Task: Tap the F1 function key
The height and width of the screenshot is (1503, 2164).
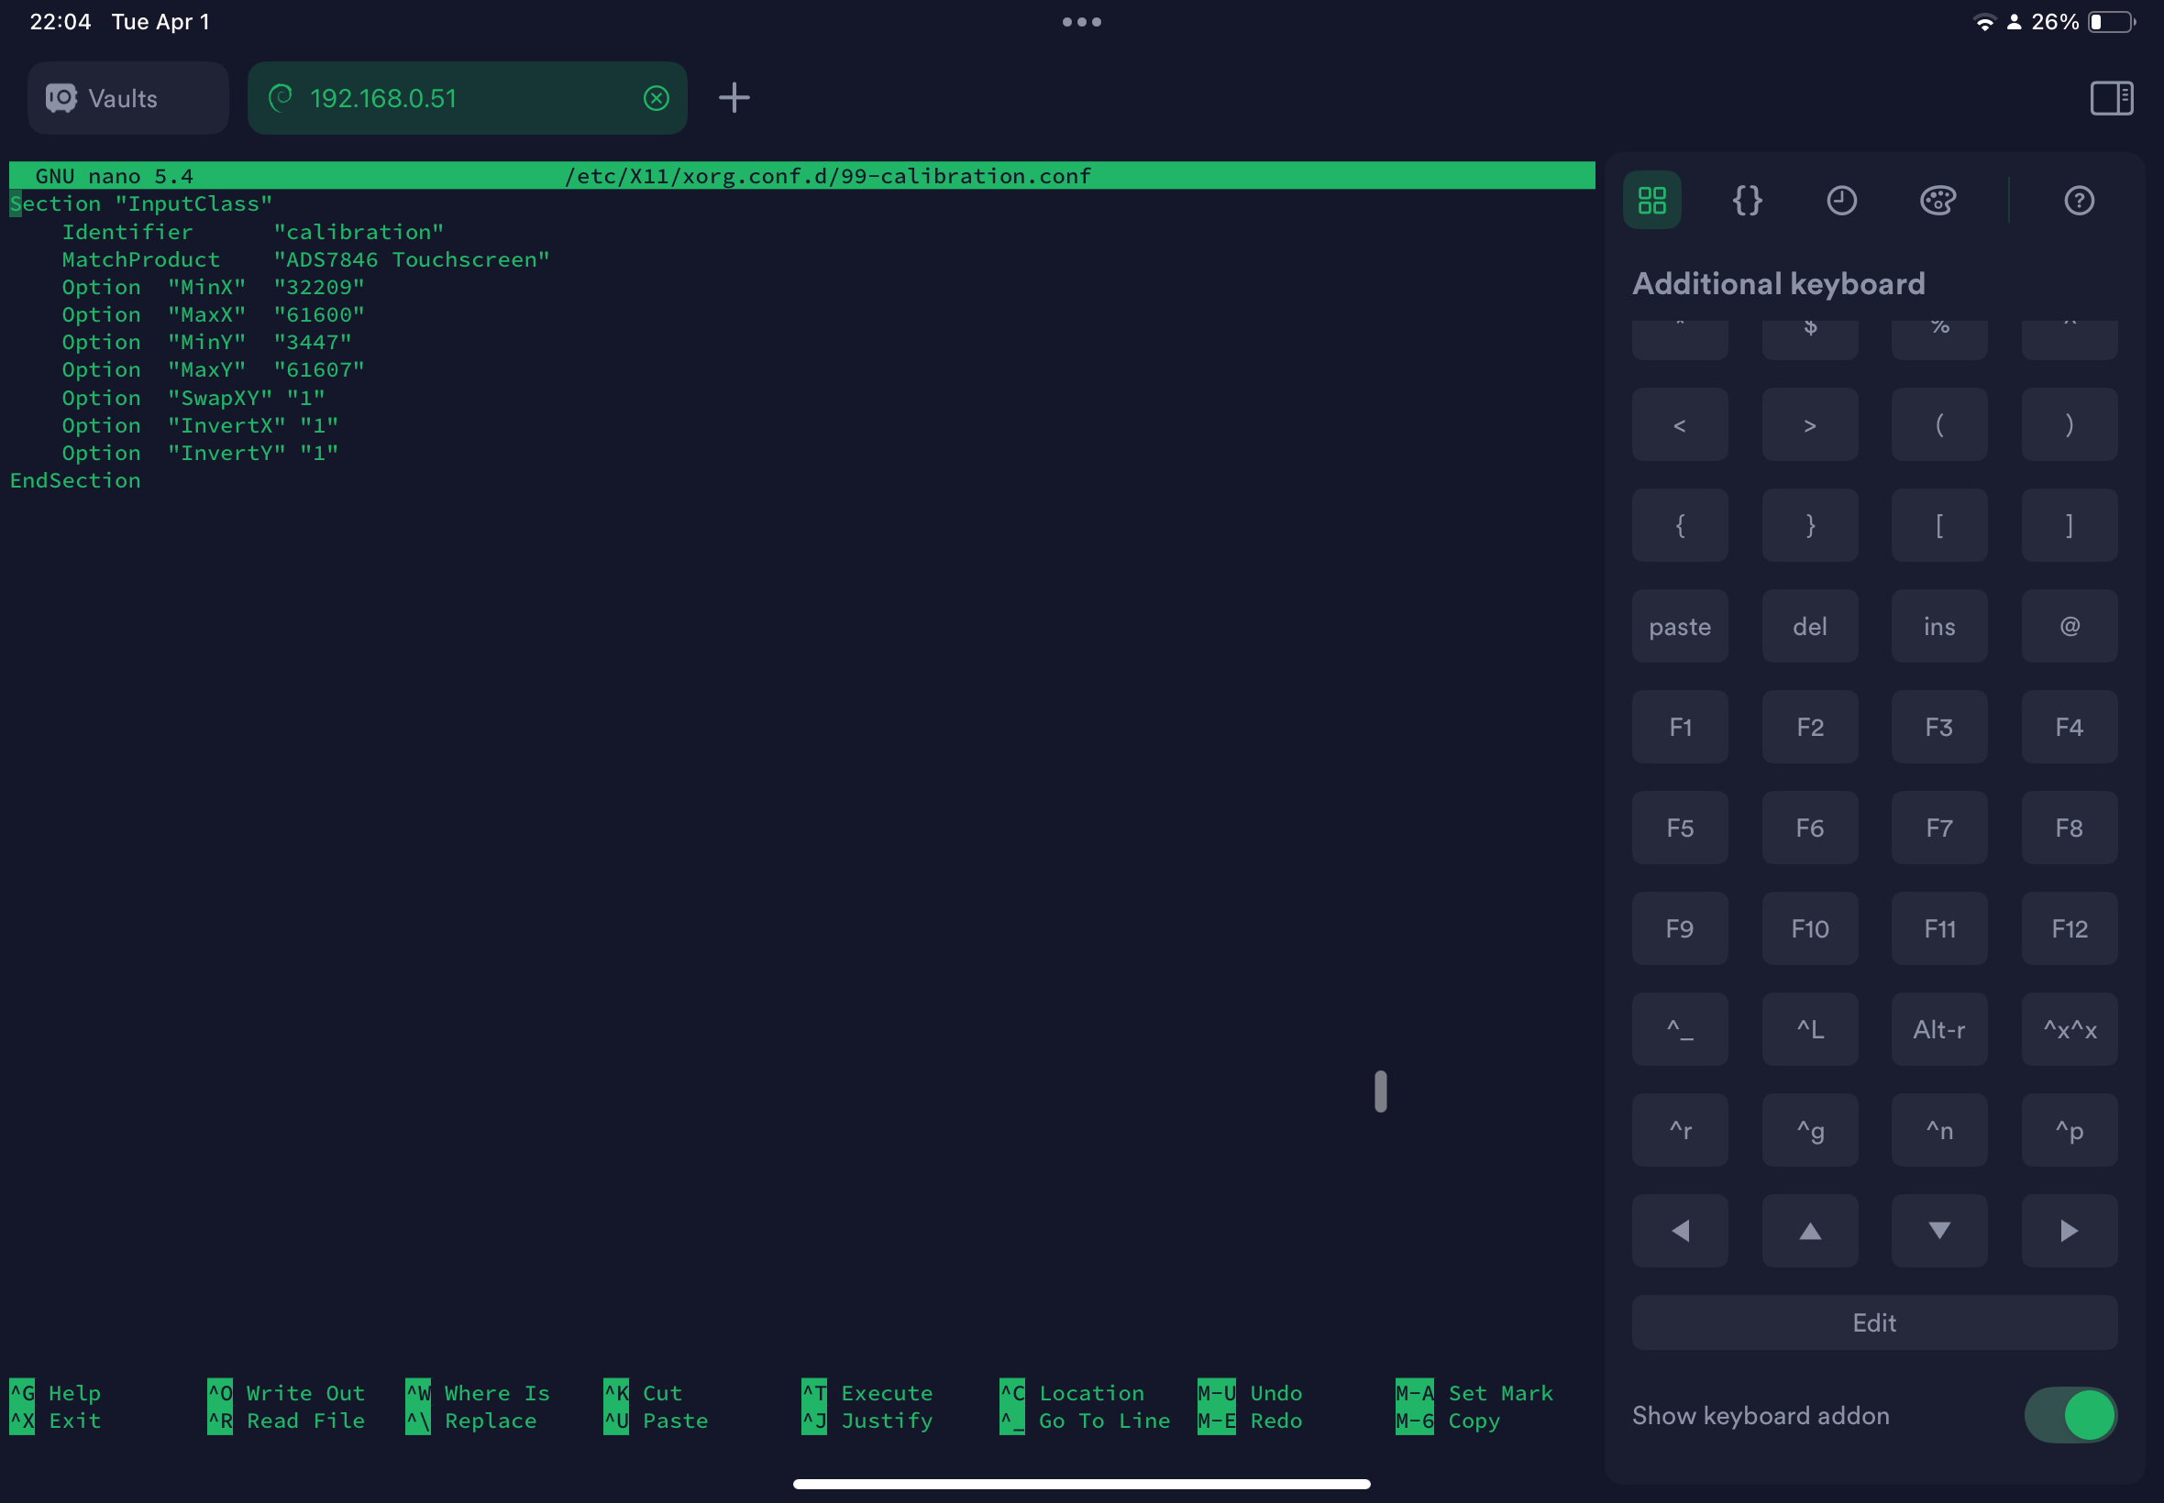Action: pyautogui.click(x=1680, y=727)
